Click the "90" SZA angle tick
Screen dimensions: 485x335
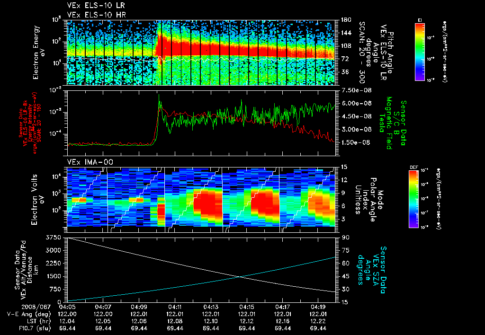point(345,238)
